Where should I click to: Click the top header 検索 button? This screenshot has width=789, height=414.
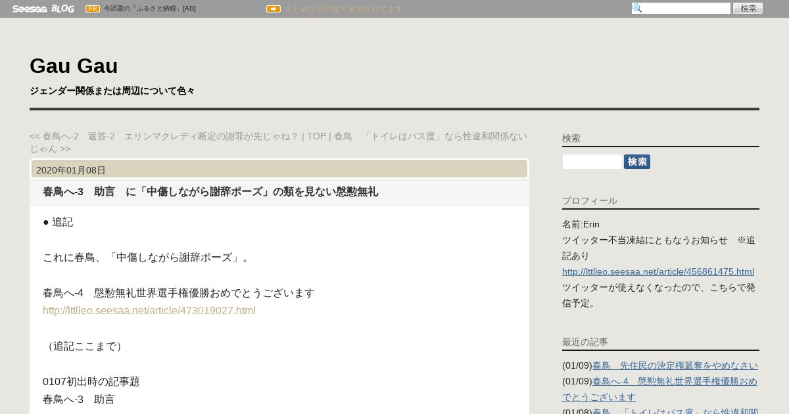(748, 8)
